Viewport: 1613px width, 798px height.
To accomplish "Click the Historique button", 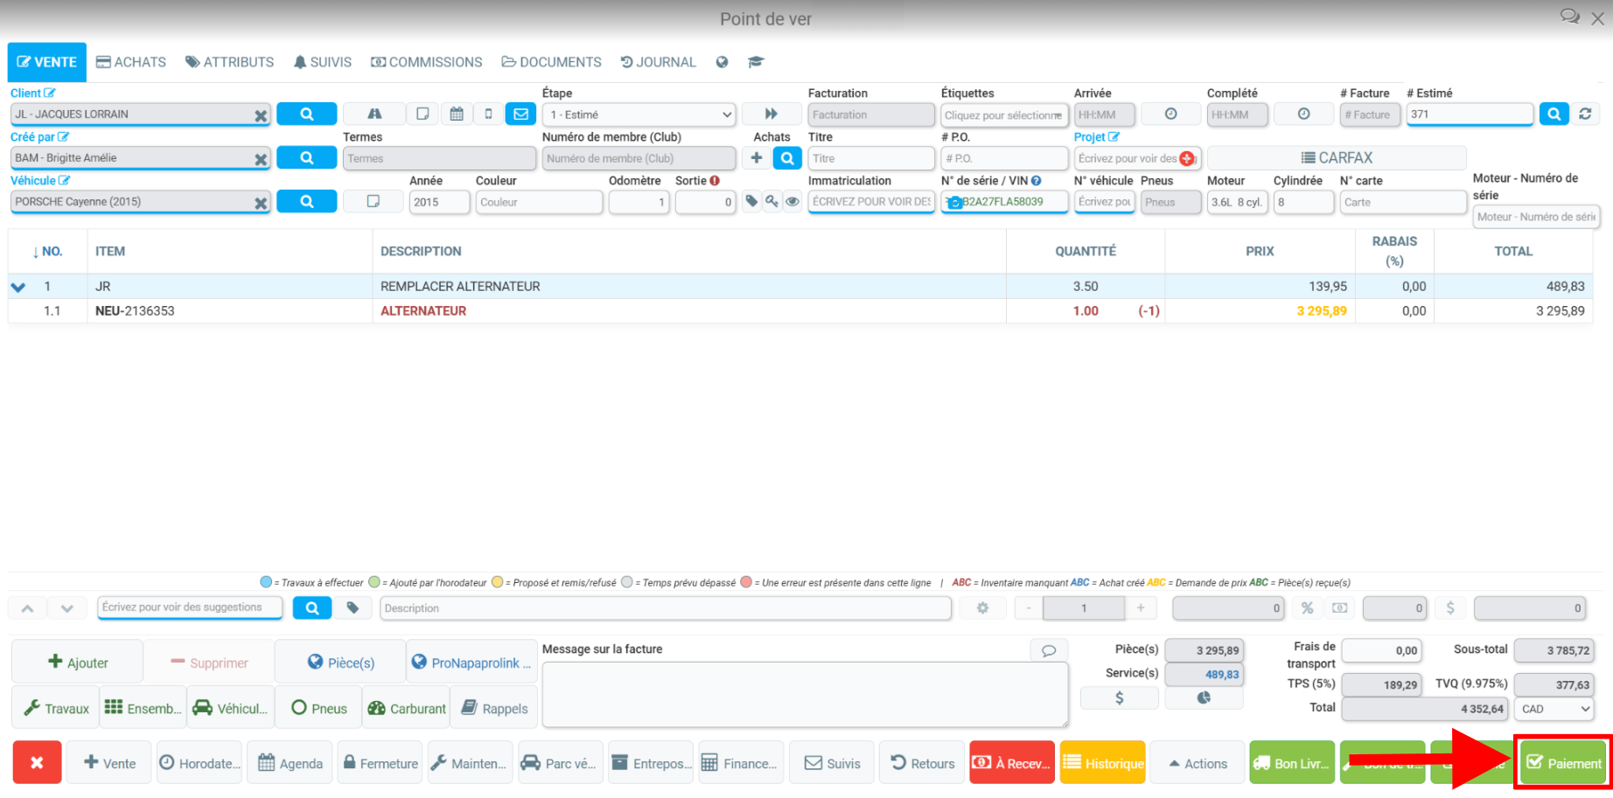I will 1102,763.
